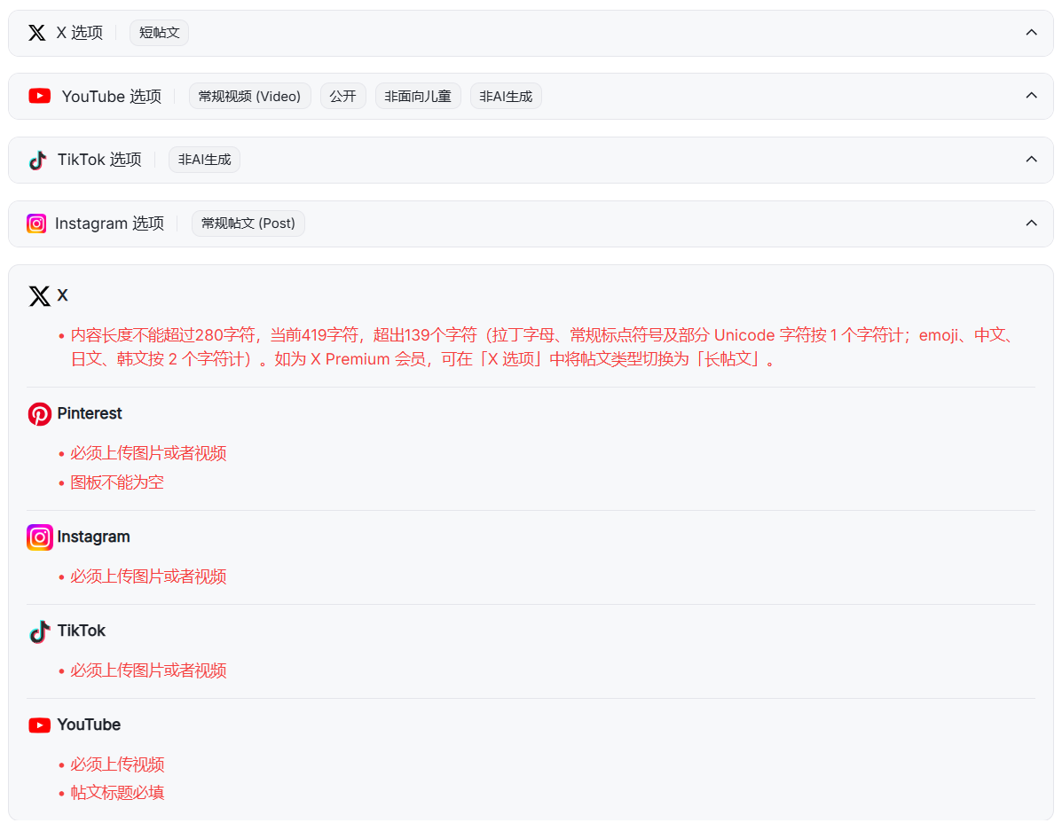Click the 必须上传视频 error
The width and height of the screenshot is (1062, 823).
[117, 764]
